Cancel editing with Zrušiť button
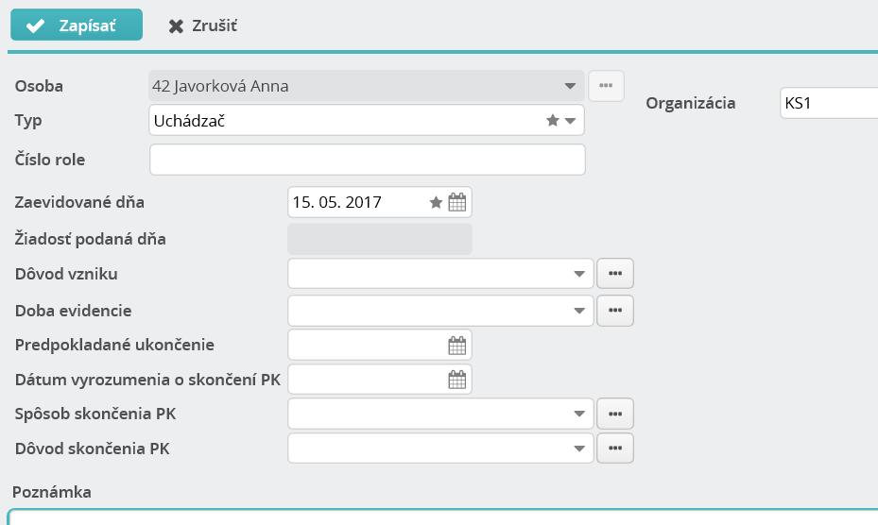 tap(202, 25)
